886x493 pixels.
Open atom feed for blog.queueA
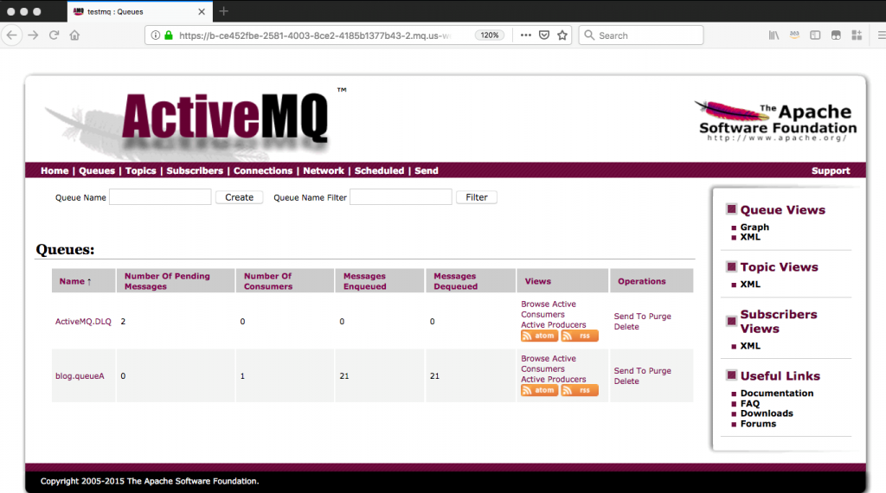[x=539, y=390]
